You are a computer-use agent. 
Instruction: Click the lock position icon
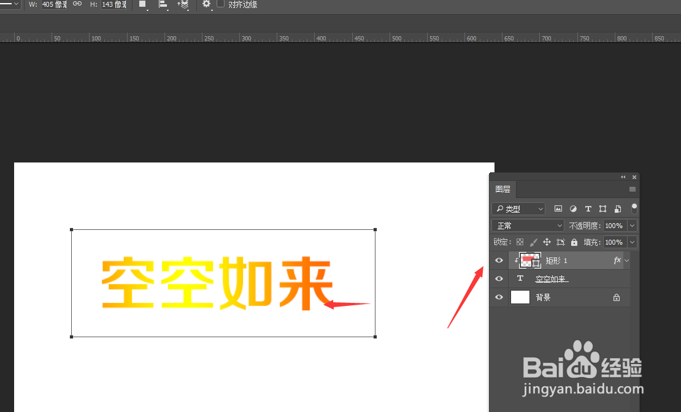pyautogui.click(x=547, y=242)
